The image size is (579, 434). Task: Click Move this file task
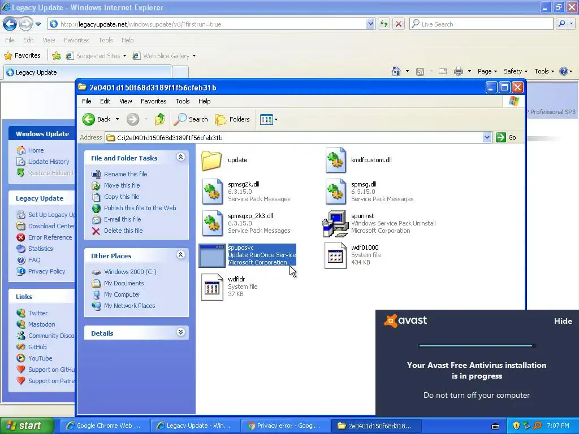pyautogui.click(x=122, y=185)
